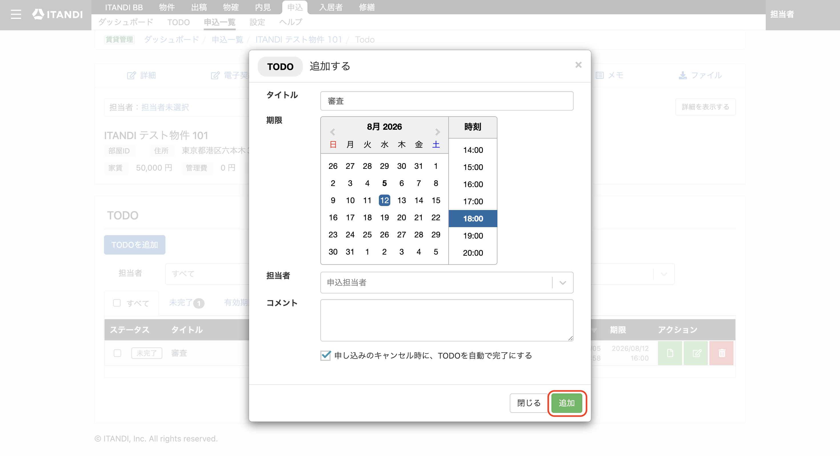Viewport: 840px width, 456px height.
Task: Open the メモ tab
Action: pos(609,75)
